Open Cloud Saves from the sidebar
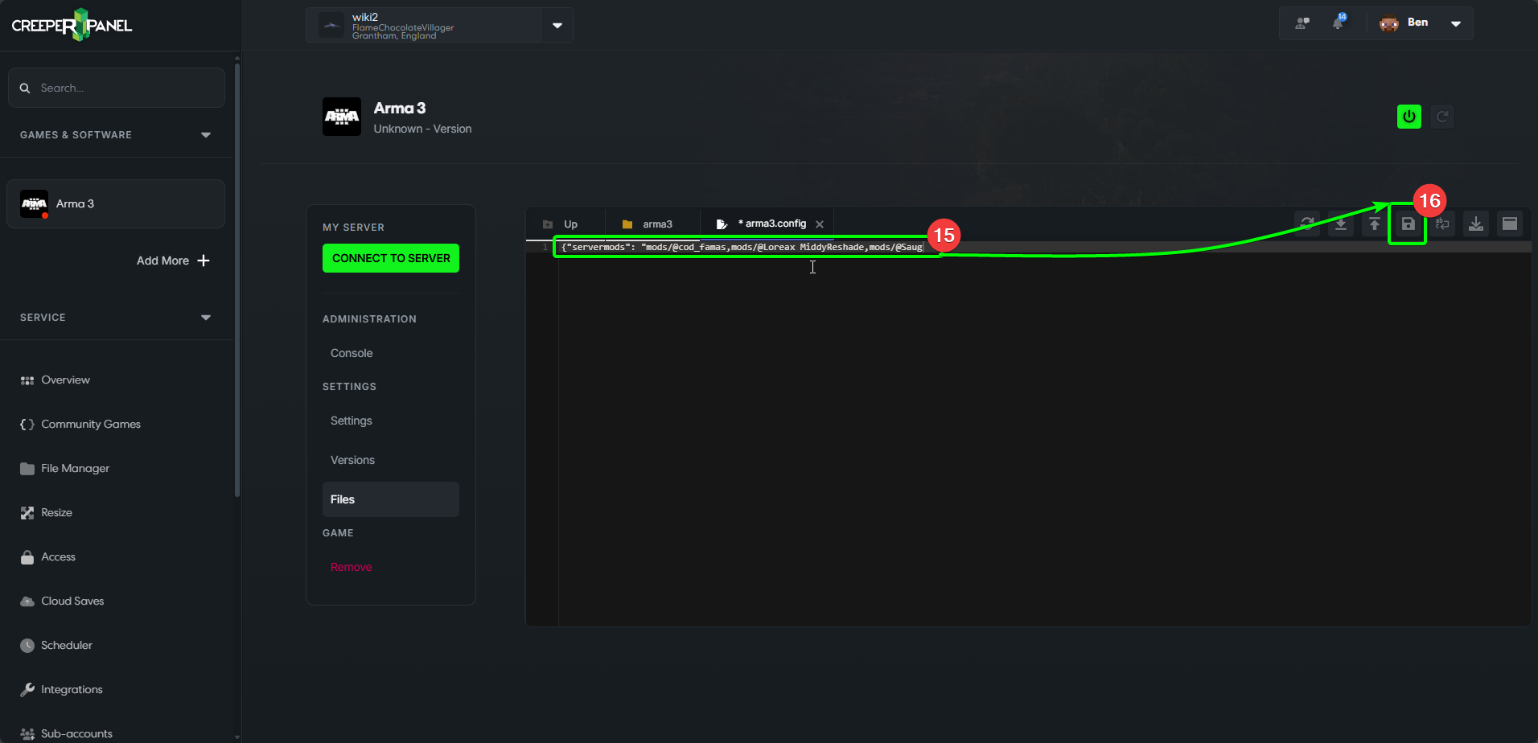This screenshot has width=1538, height=743. point(72,601)
